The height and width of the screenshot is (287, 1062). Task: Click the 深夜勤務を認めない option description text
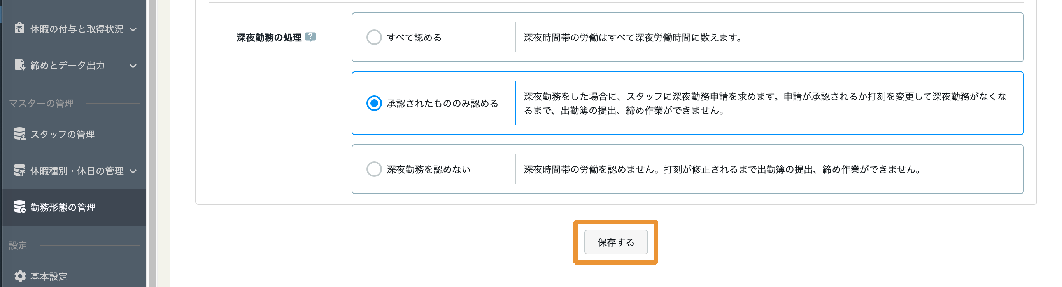(x=723, y=169)
